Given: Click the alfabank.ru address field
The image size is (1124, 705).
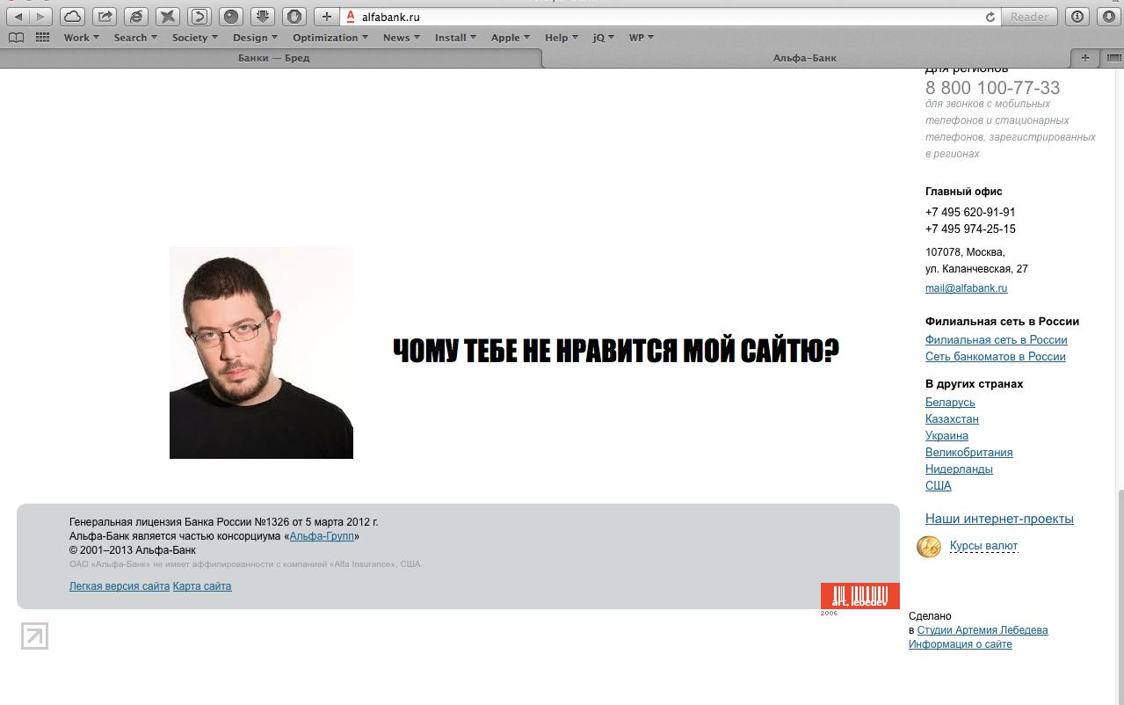Looking at the screenshot, I should point(672,17).
